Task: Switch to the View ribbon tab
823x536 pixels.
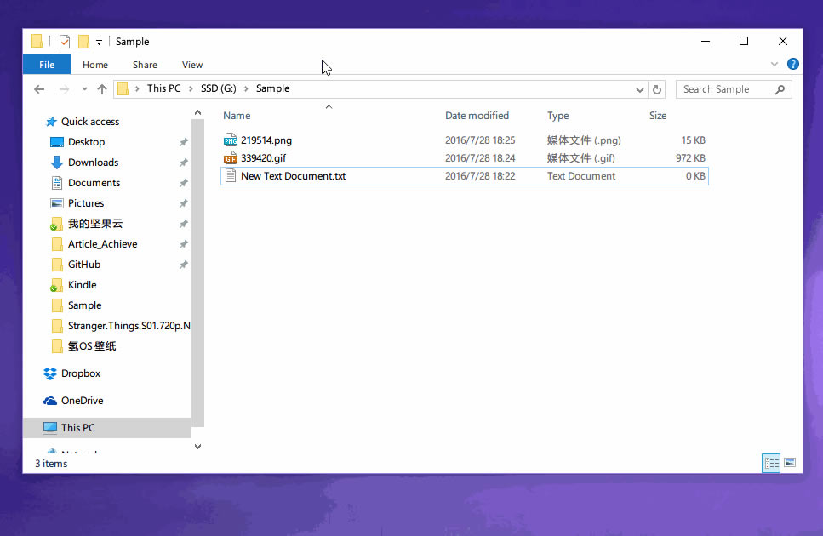Action: coord(191,64)
